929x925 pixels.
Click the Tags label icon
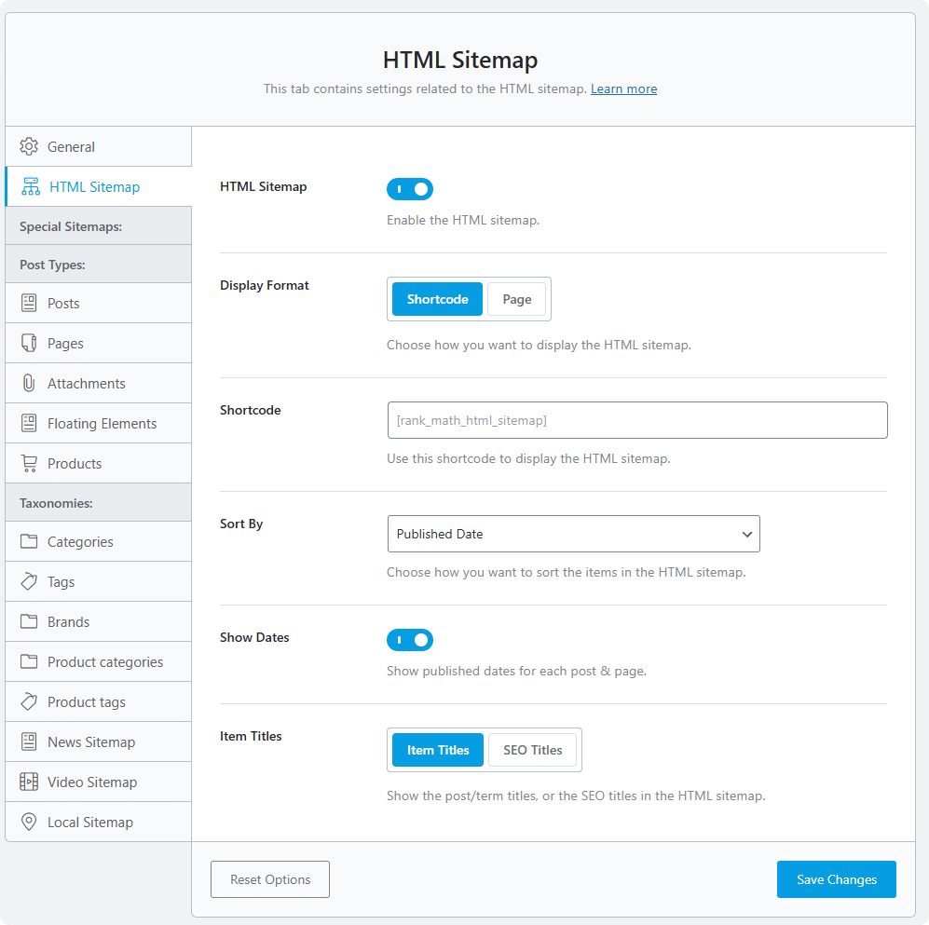(x=29, y=581)
